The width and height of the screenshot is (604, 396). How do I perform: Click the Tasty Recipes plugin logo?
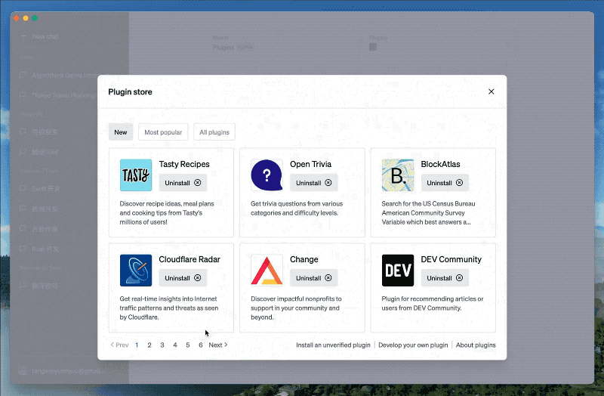coord(136,175)
